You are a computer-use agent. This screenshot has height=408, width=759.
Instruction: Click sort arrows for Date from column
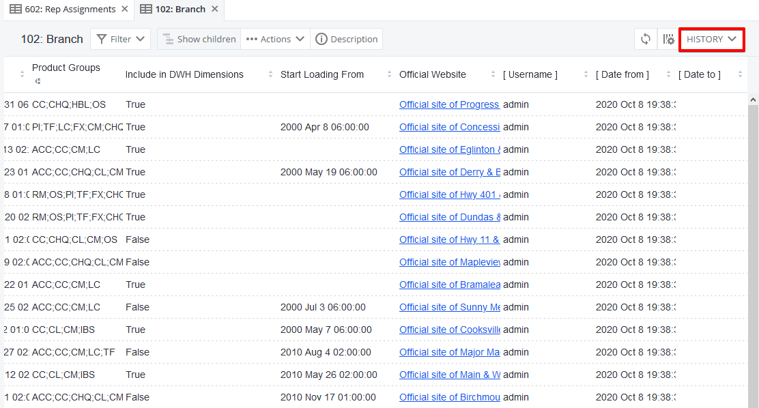click(x=668, y=74)
